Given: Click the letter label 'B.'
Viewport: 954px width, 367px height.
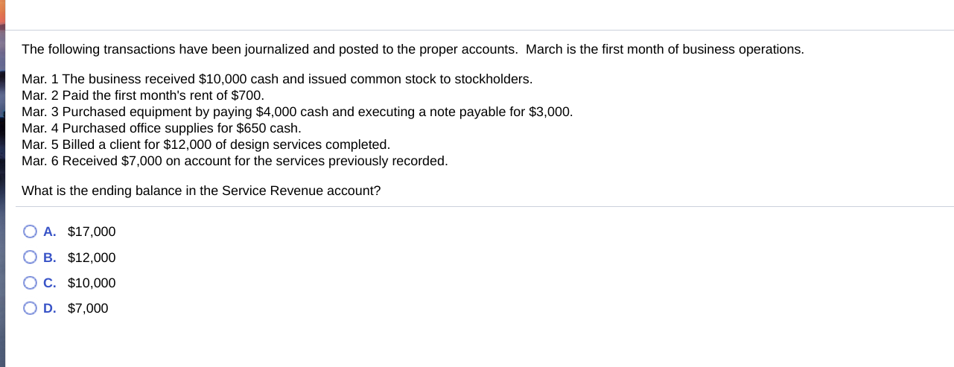Looking at the screenshot, I should click(50, 258).
